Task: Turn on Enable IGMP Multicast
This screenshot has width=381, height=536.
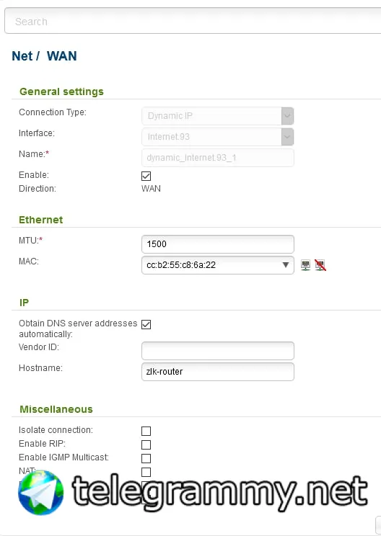Action: coord(146,458)
